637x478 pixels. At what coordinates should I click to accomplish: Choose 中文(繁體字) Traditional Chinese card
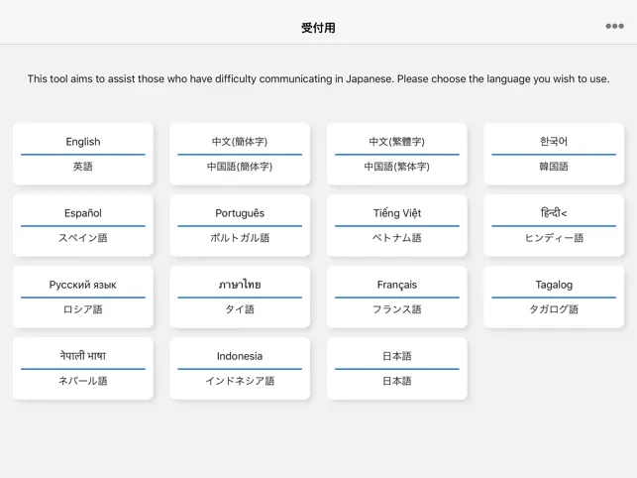[x=397, y=154]
